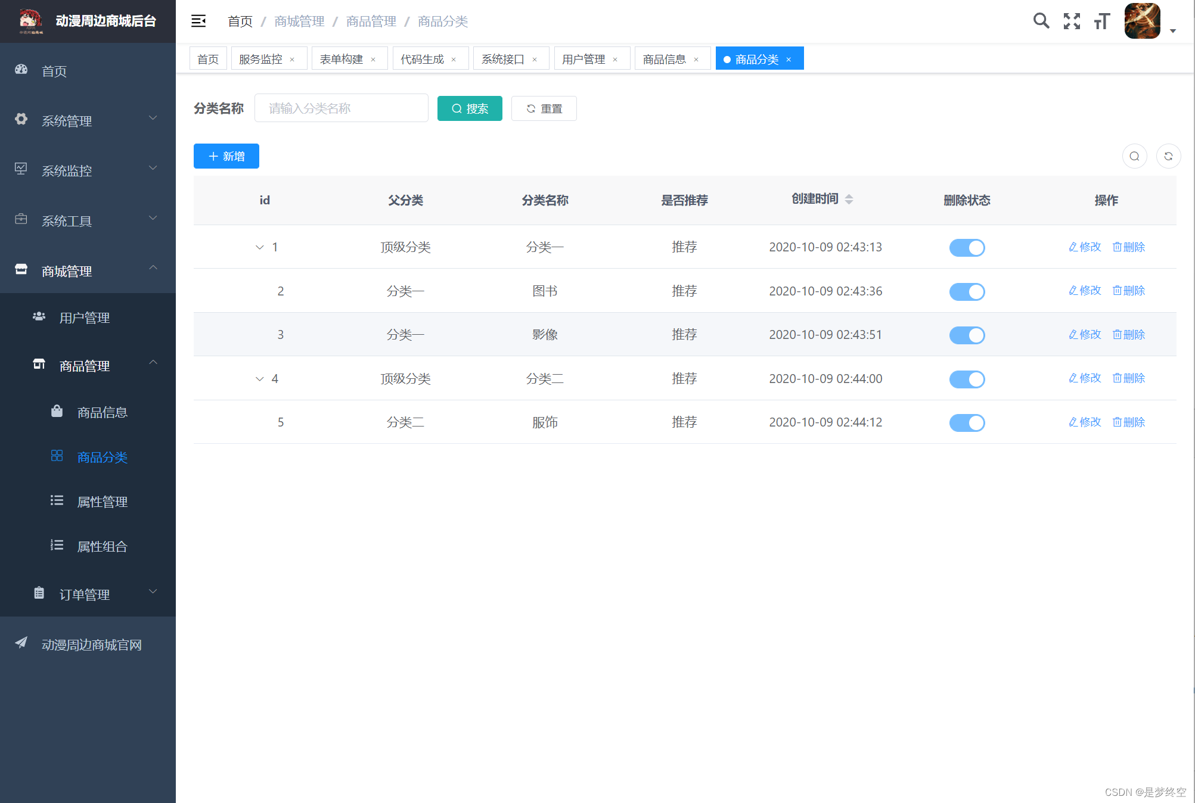
Task: Click the table refresh icon
Action: click(1168, 155)
